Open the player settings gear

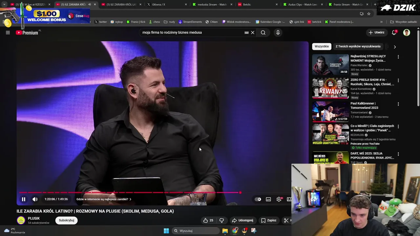pos(279,199)
